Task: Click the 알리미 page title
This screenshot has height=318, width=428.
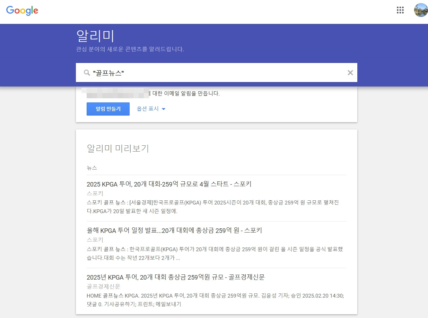Action: point(95,36)
